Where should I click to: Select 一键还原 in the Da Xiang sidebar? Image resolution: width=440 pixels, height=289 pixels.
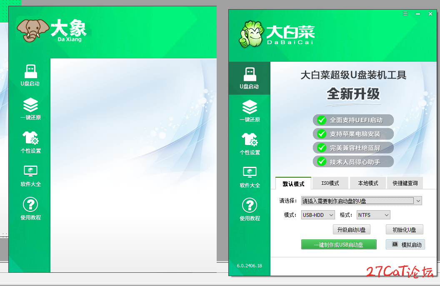(x=30, y=109)
